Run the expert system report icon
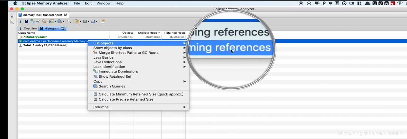The width and height of the screenshot is (407, 139). (51, 22)
